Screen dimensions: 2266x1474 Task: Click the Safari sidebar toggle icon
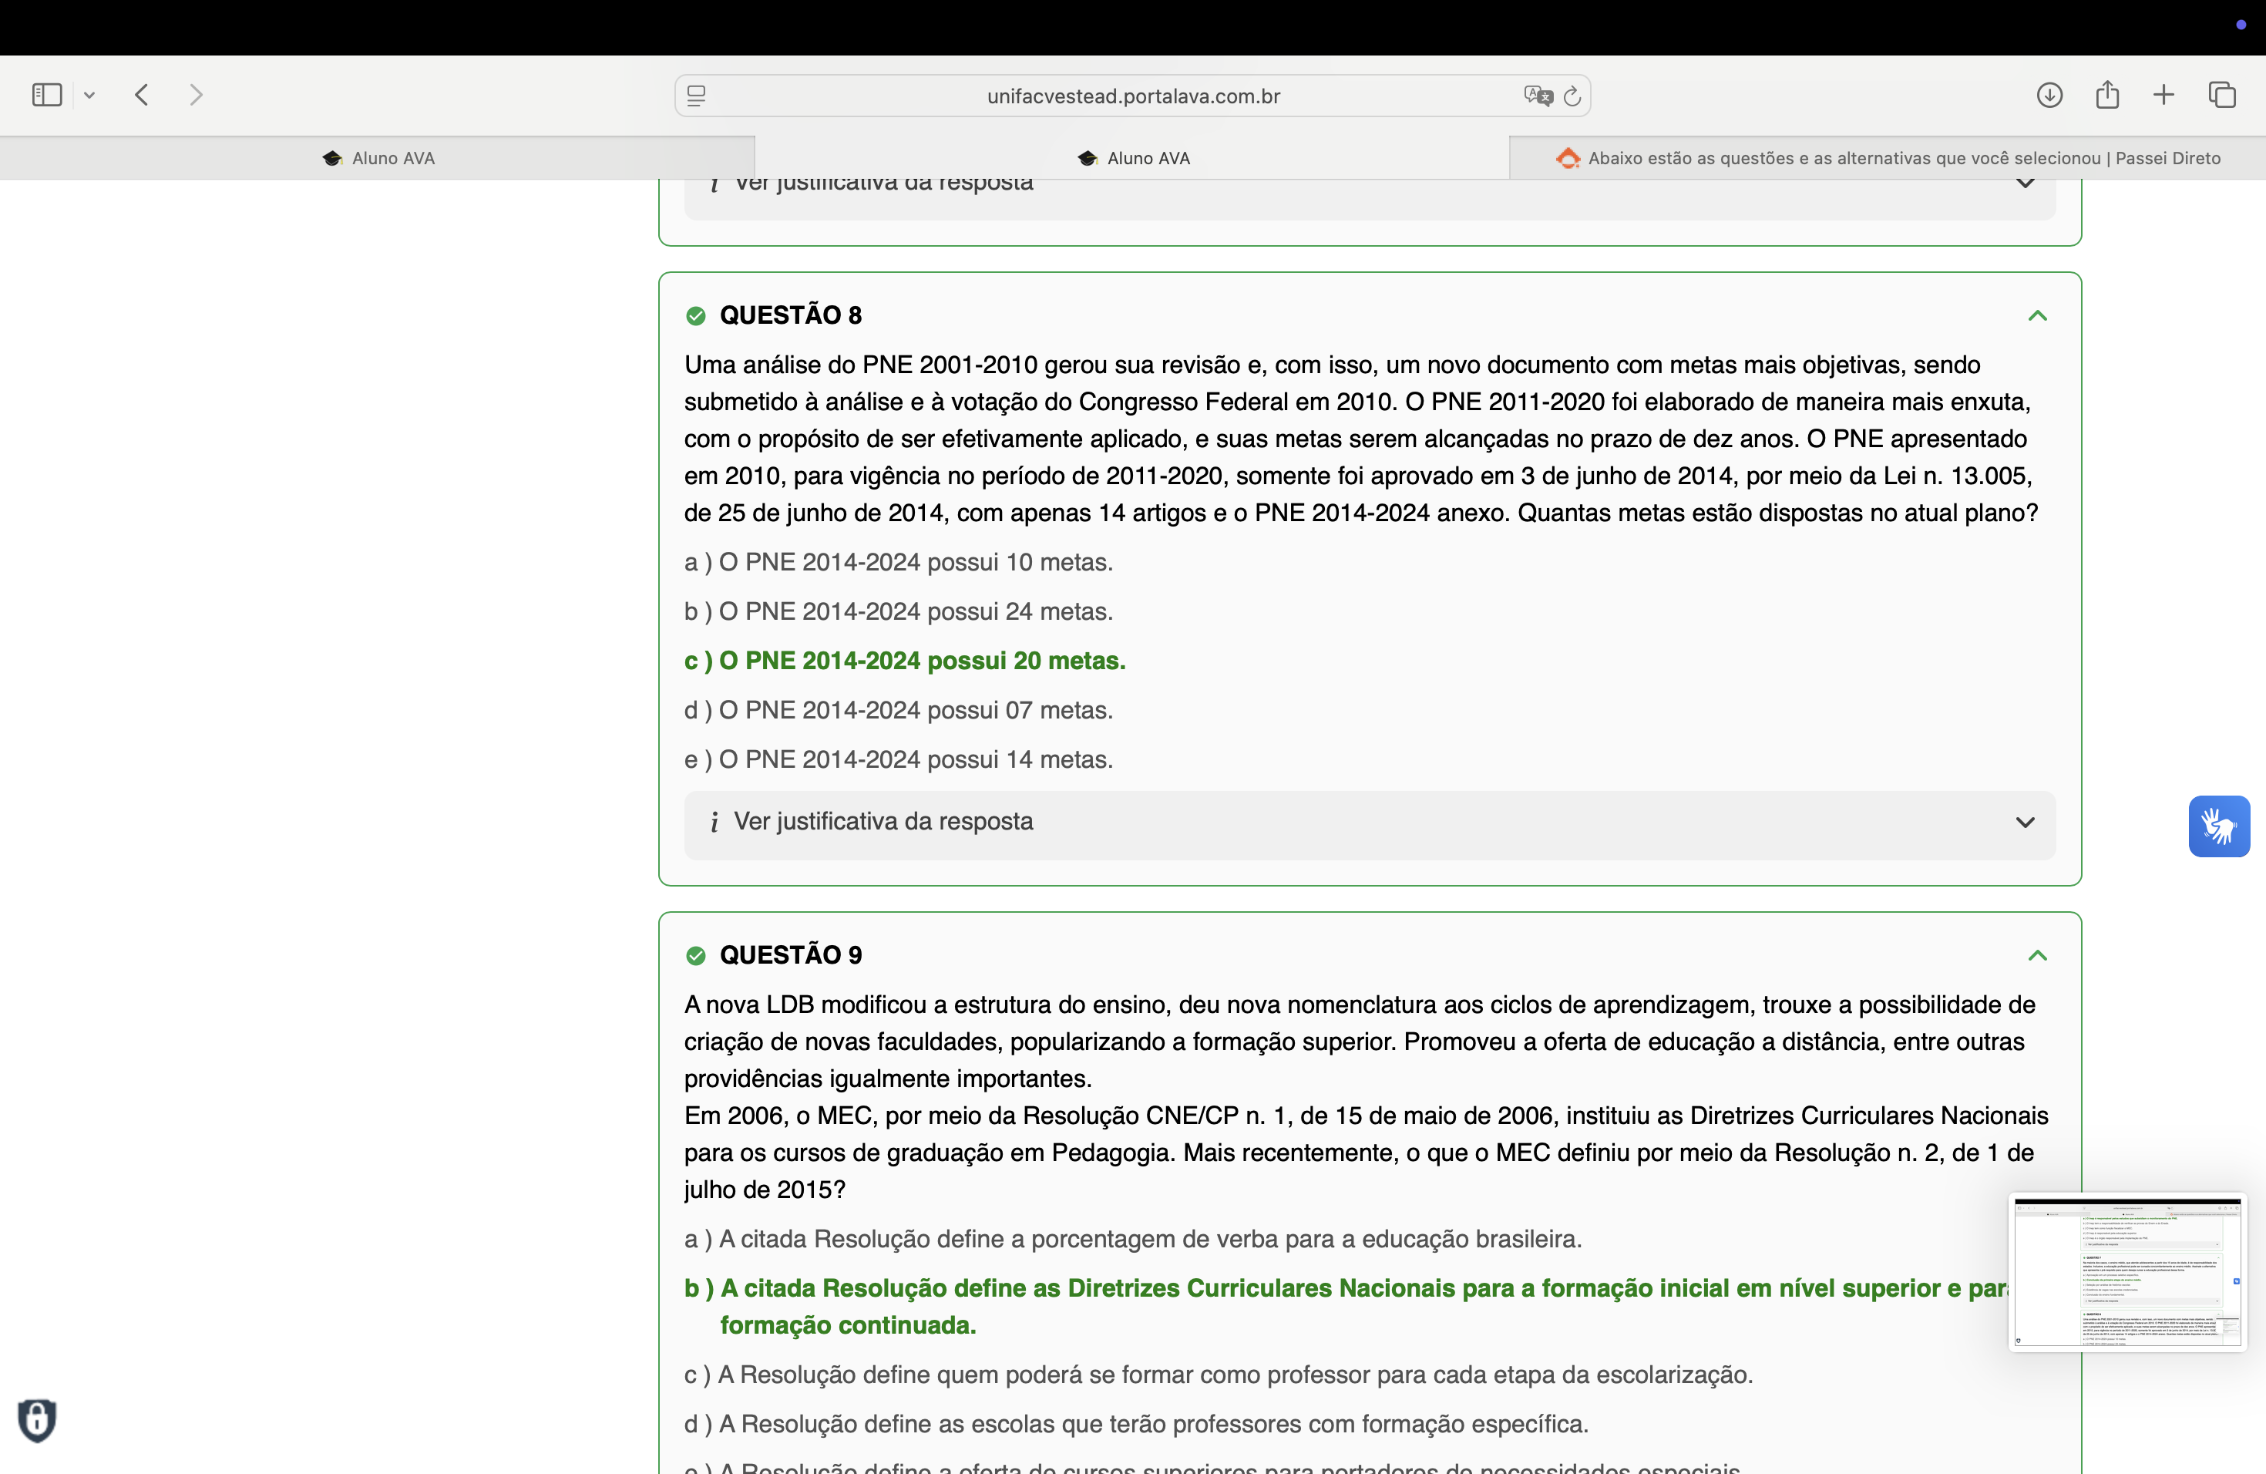pyautogui.click(x=47, y=96)
